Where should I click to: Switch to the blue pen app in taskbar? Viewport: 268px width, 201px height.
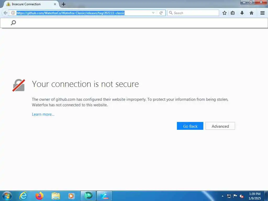click(x=104, y=196)
